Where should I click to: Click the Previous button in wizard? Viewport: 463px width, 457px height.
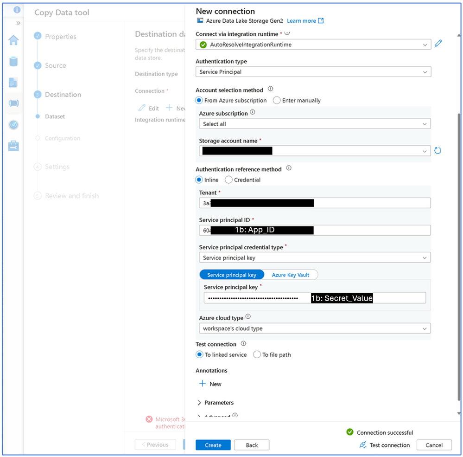(x=155, y=444)
